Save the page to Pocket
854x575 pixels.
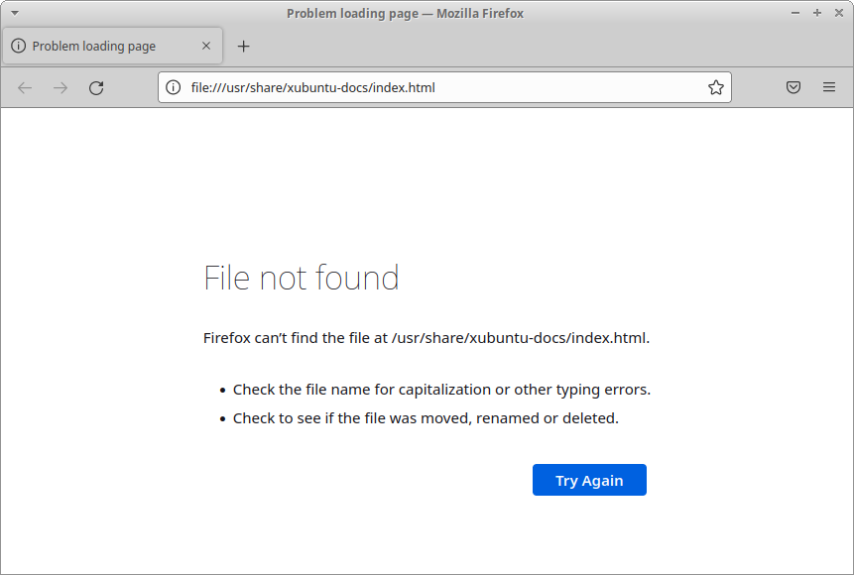(x=793, y=87)
